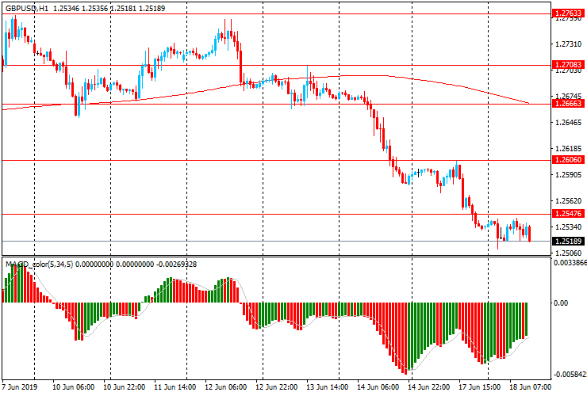587x396 pixels.
Task: Click the MACD value -0.00269328
Action: (x=176, y=265)
